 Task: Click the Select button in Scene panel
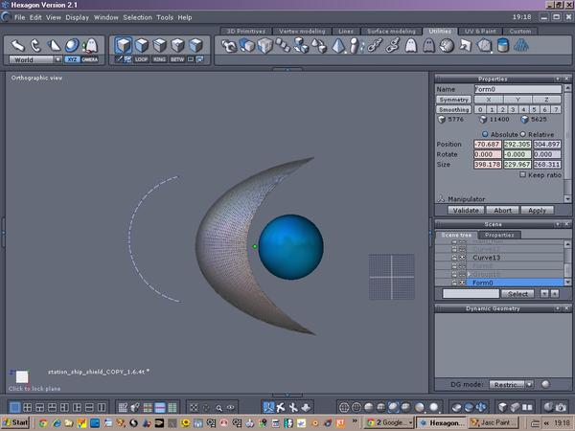point(517,294)
